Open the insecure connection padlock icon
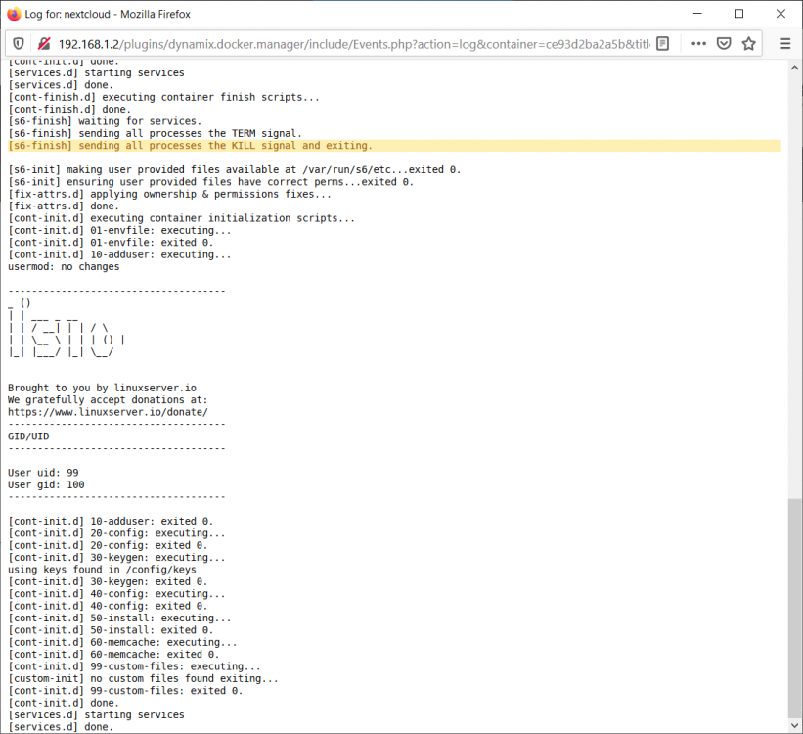803x734 pixels. [44, 44]
